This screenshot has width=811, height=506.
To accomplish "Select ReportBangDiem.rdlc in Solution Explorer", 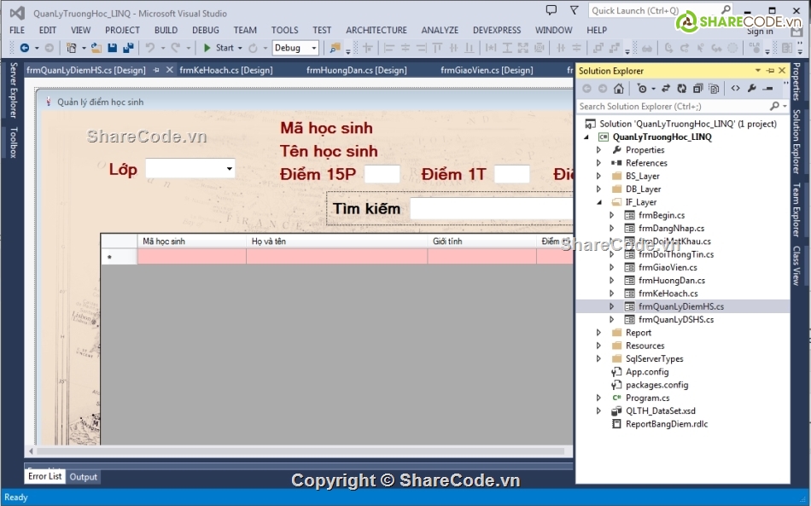I will (666, 424).
